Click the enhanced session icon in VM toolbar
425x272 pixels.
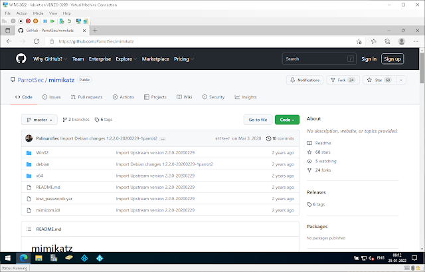tap(78, 21)
